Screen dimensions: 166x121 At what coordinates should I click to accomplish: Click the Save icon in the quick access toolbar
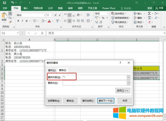point(5,3)
